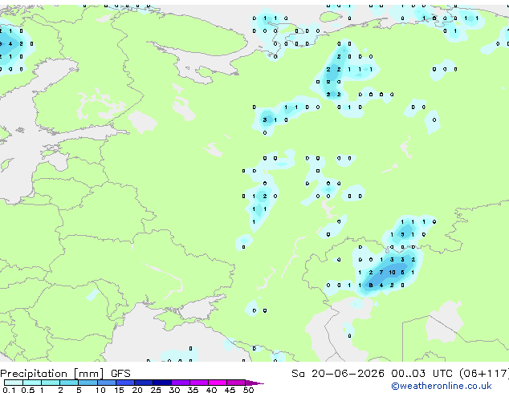The height and width of the screenshot is (393, 509).
Task: Click the date text 'Sa 20-06-2026'
Action: [338, 374]
